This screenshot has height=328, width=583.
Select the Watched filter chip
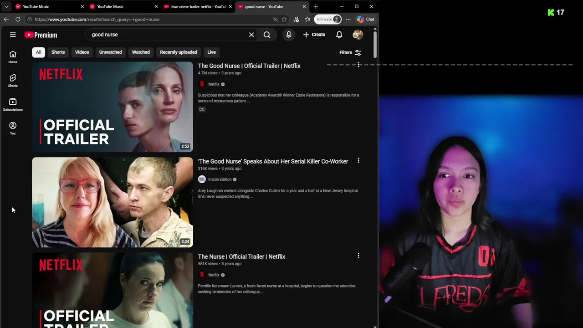click(x=141, y=52)
